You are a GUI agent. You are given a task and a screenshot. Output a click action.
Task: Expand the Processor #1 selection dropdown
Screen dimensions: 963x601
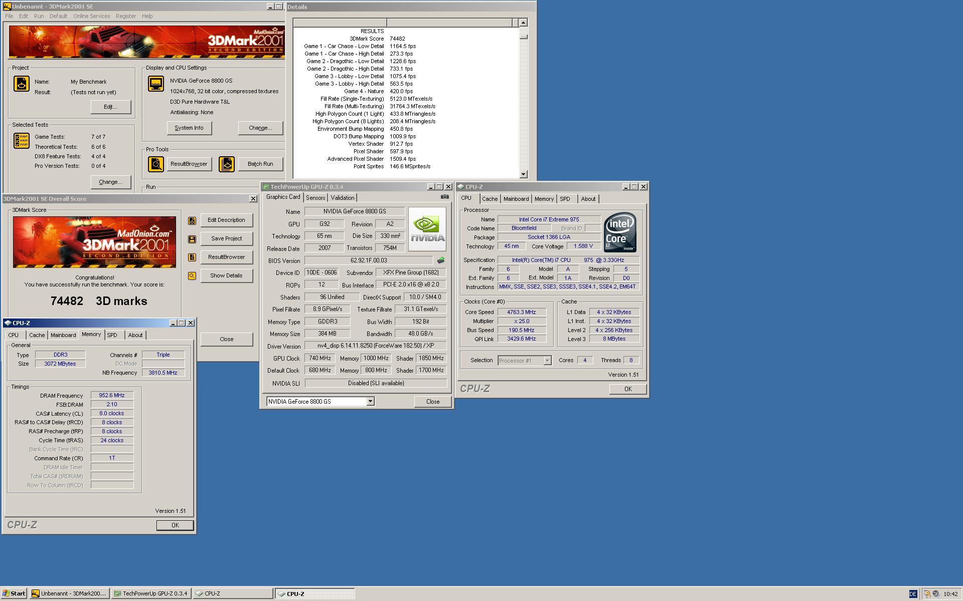coord(547,361)
